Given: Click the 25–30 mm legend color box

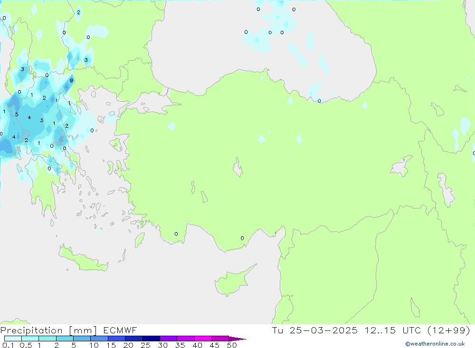Looking at the screenshot, I should pyautogui.click(x=151, y=339).
